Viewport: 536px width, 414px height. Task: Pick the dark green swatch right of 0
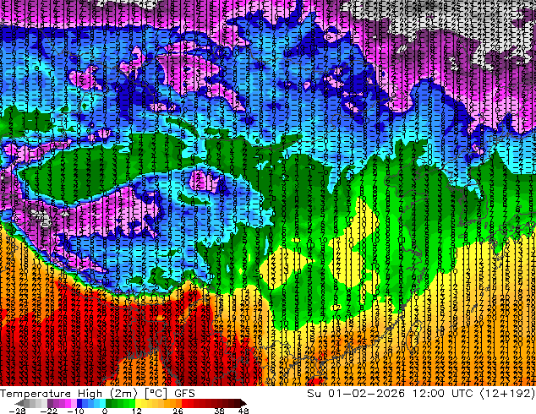(x=109, y=403)
